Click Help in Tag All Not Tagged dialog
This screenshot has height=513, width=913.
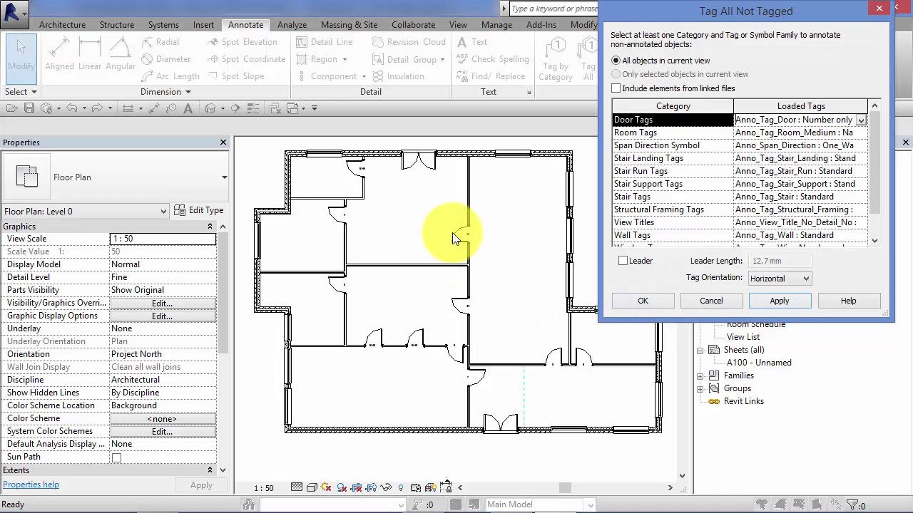(848, 301)
